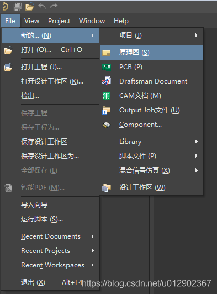Click the project folder icon beside 打开工程
Screen dimensions: 217x294
(8, 67)
